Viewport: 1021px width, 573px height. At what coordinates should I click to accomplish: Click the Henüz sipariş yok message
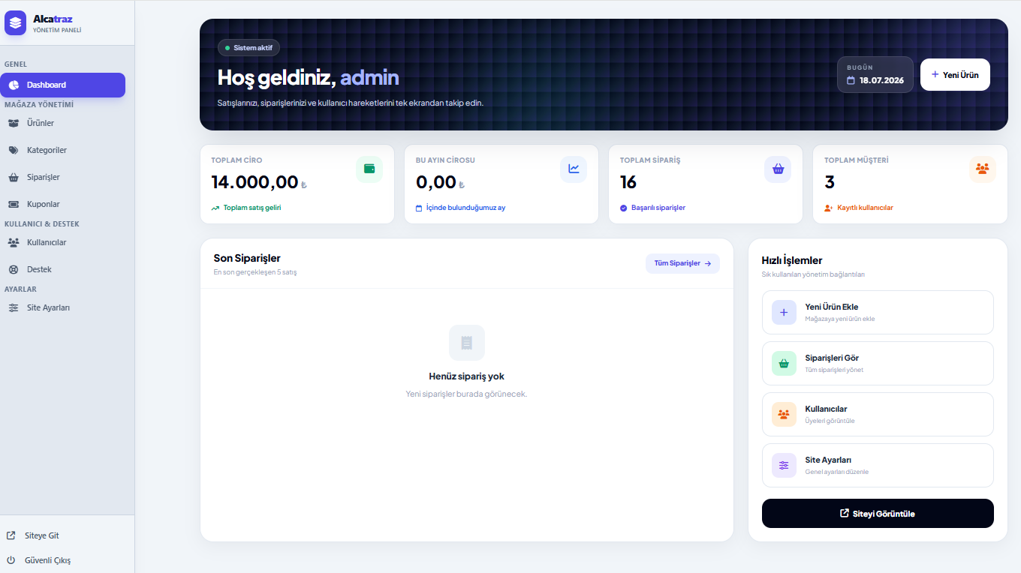click(466, 376)
